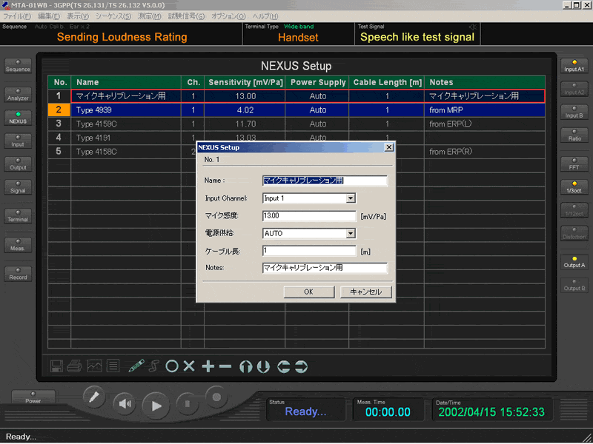Open the 電源供給 AUTO dropdown
Screen dimensions: 593x444
click(x=351, y=234)
